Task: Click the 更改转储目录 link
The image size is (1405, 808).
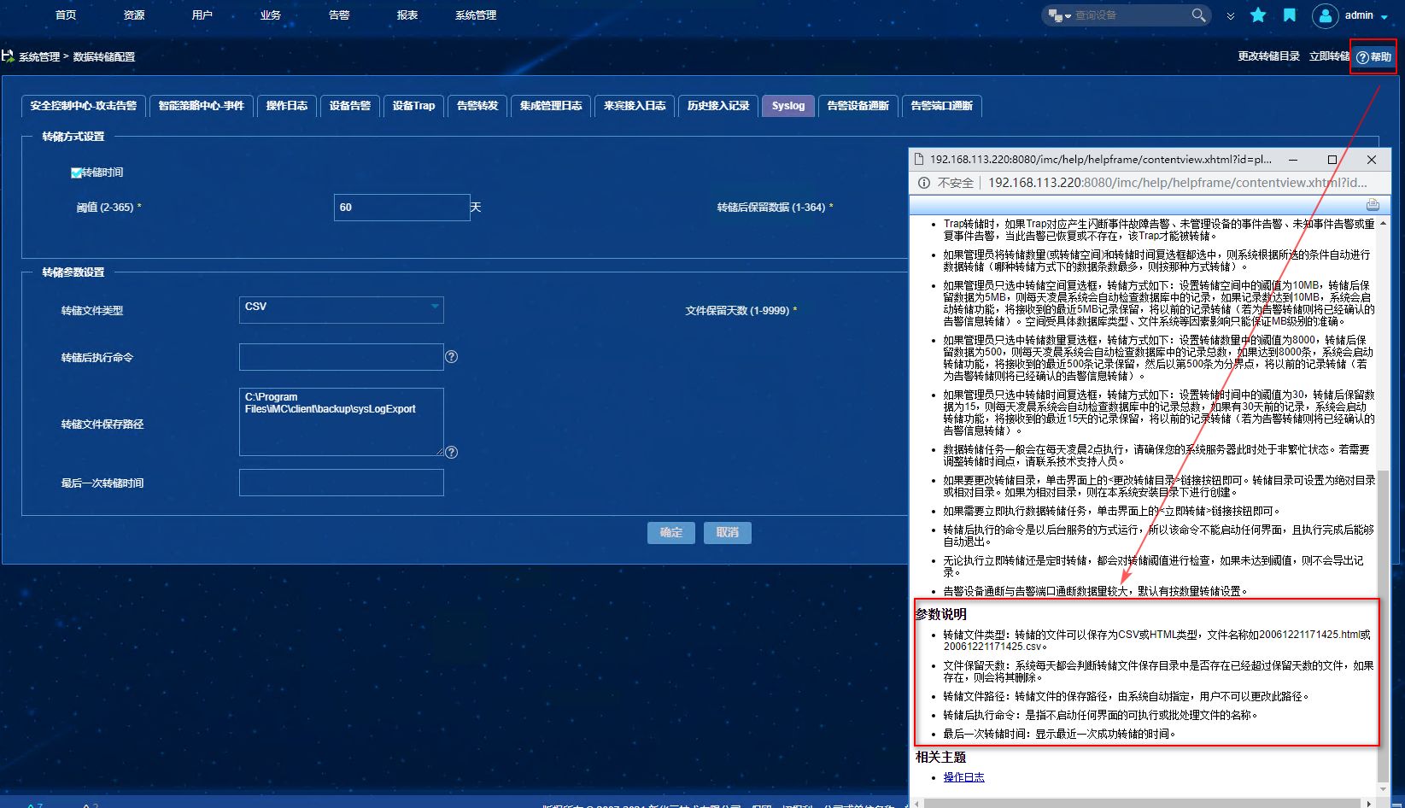Action: pos(1269,56)
